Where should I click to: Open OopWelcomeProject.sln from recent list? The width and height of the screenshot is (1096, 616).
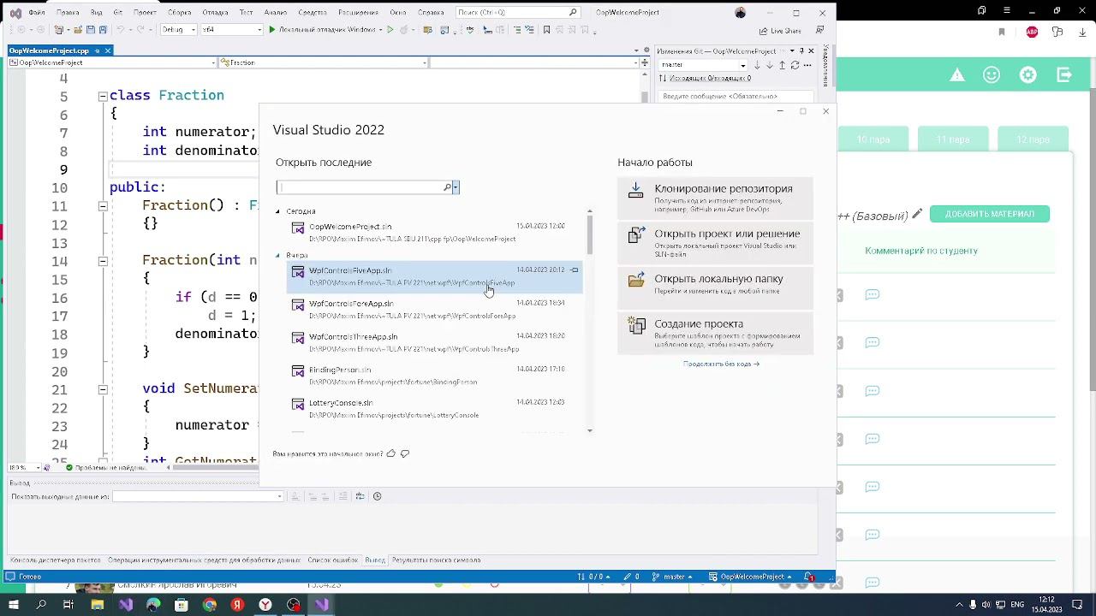point(434,233)
